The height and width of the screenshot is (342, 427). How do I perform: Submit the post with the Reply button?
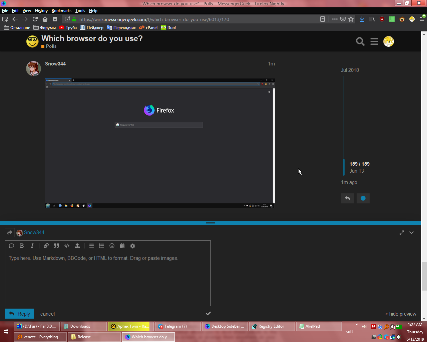point(20,314)
